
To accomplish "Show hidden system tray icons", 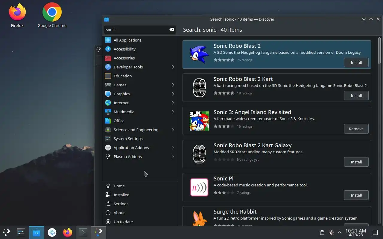I will click(340, 232).
